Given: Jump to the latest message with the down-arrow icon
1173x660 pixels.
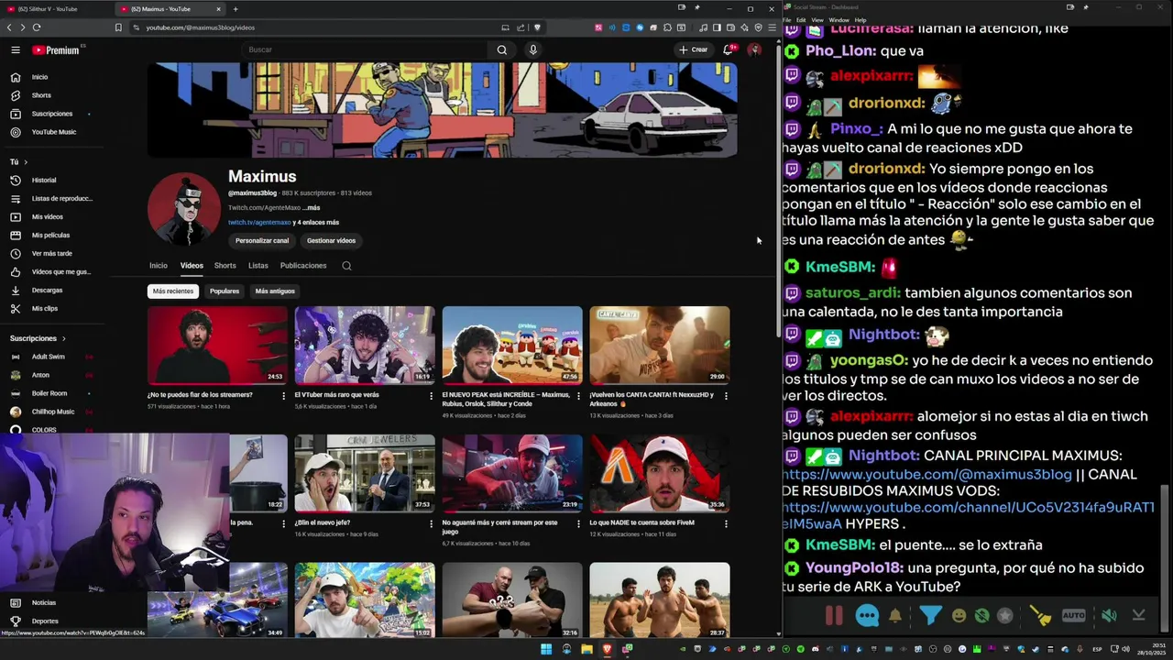Looking at the screenshot, I should coord(1139,615).
